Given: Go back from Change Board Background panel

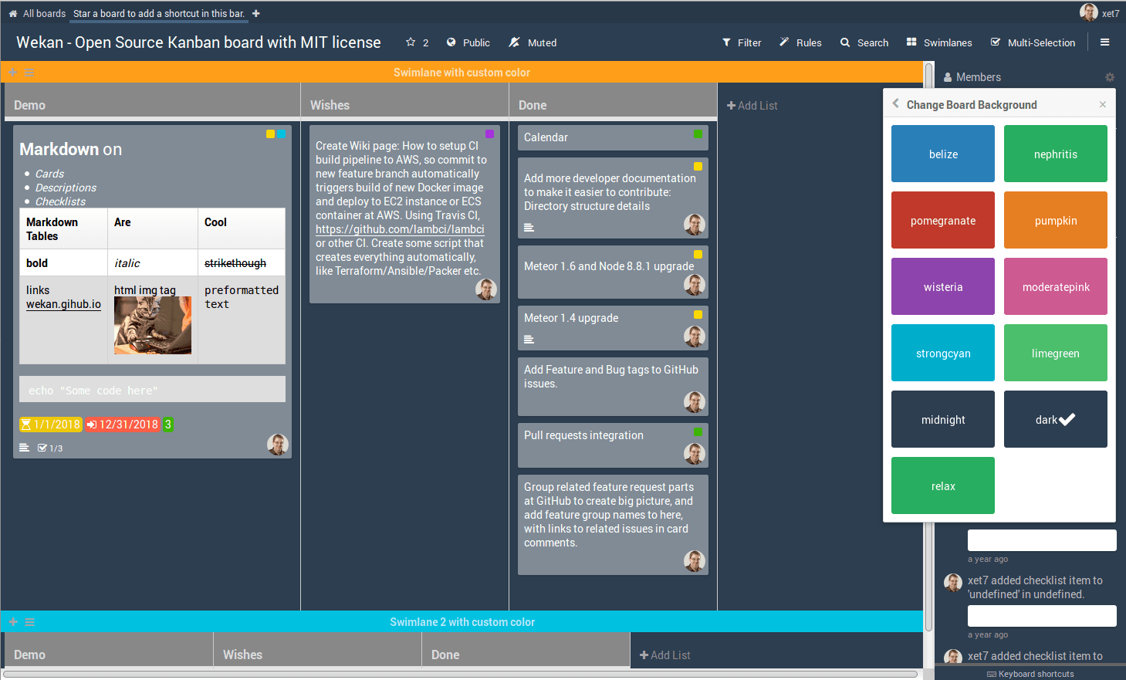Looking at the screenshot, I should point(895,103).
